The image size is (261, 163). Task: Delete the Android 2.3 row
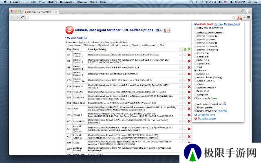[x=189, y=121]
